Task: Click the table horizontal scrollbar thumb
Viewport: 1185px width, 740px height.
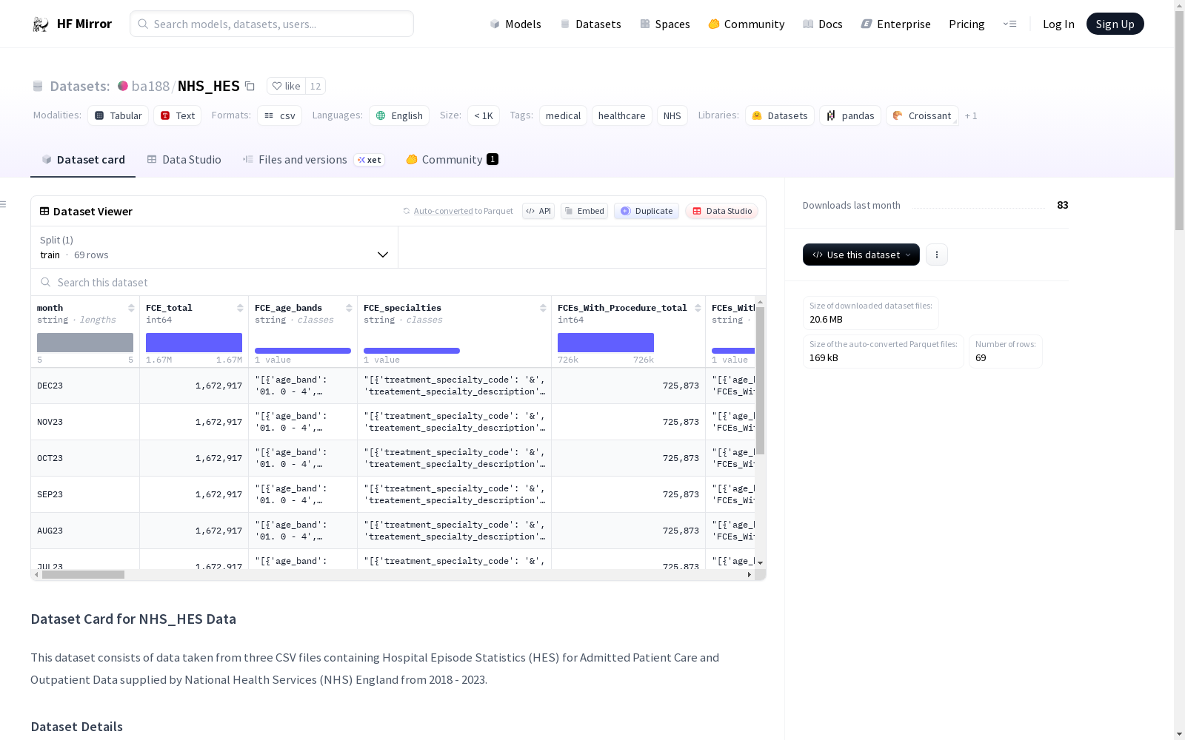Action: point(83,575)
